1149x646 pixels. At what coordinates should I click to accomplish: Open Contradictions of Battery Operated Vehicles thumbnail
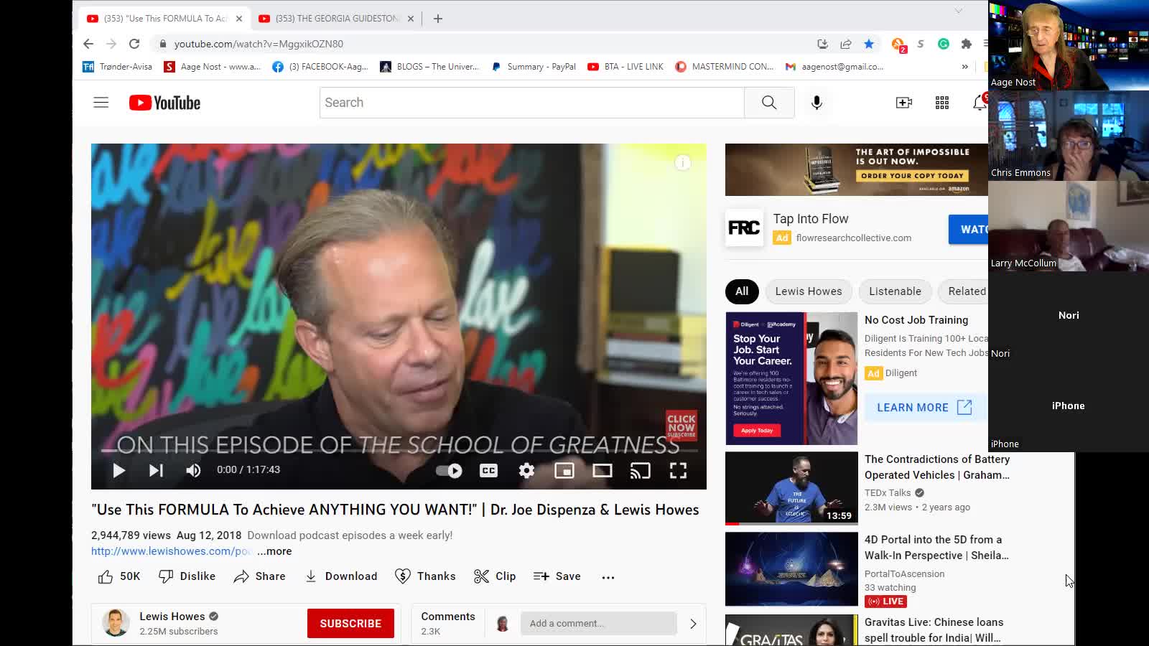point(791,488)
